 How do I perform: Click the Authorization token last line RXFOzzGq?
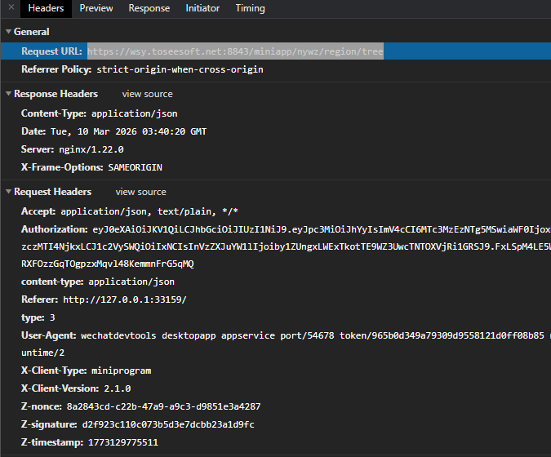108,264
